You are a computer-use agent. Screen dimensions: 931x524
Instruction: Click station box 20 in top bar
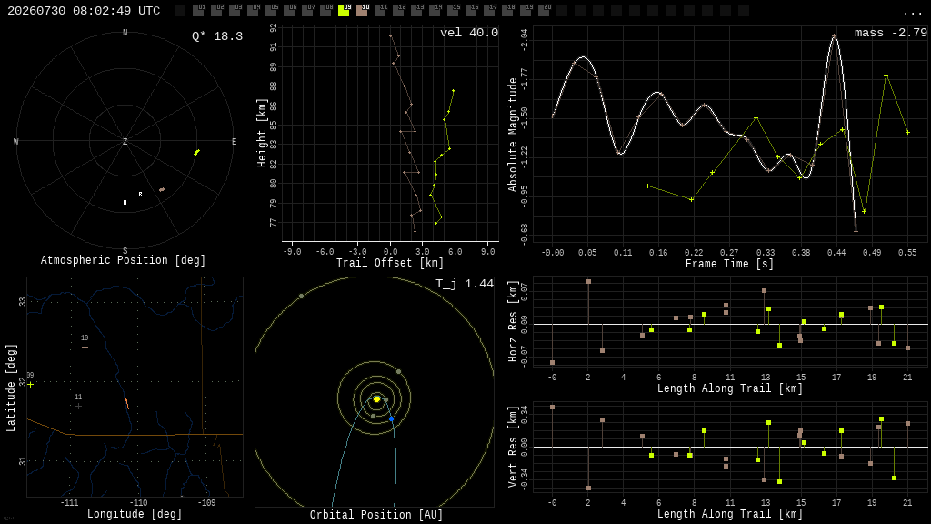(544, 11)
